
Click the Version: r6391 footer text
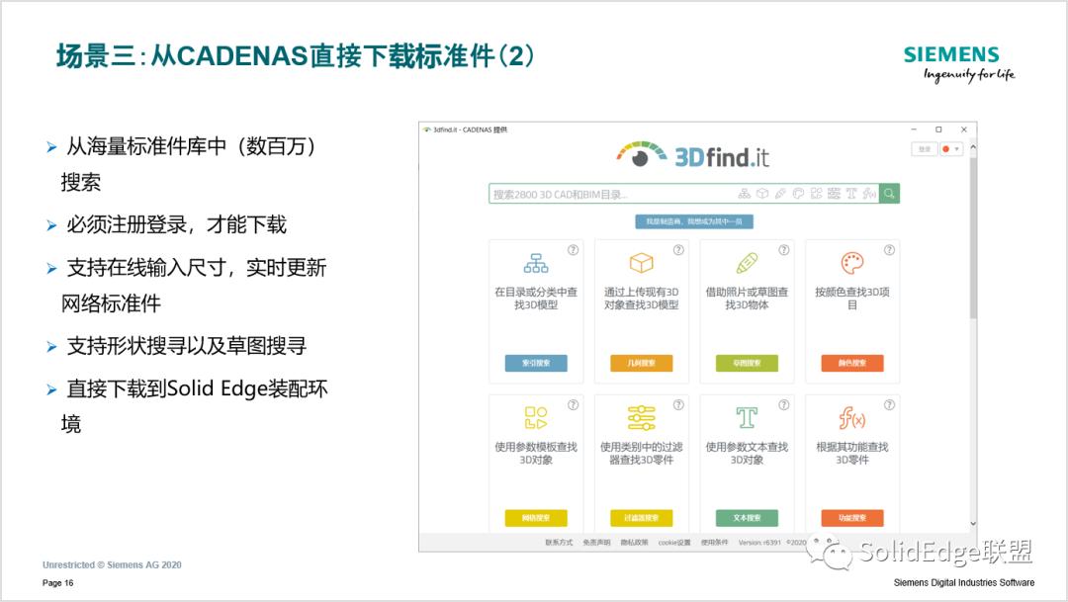[x=759, y=543]
